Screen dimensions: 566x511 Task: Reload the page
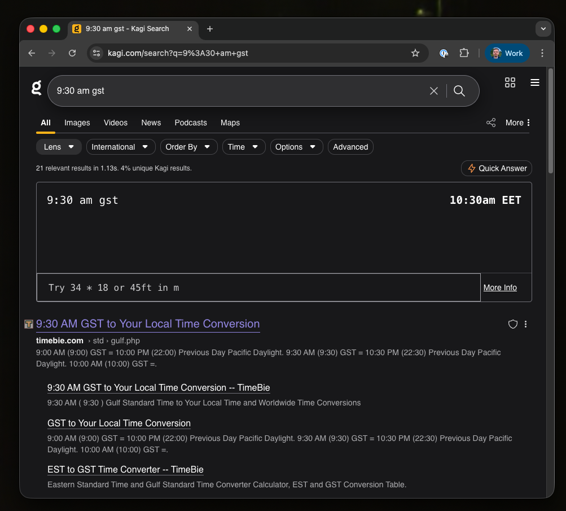72,53
